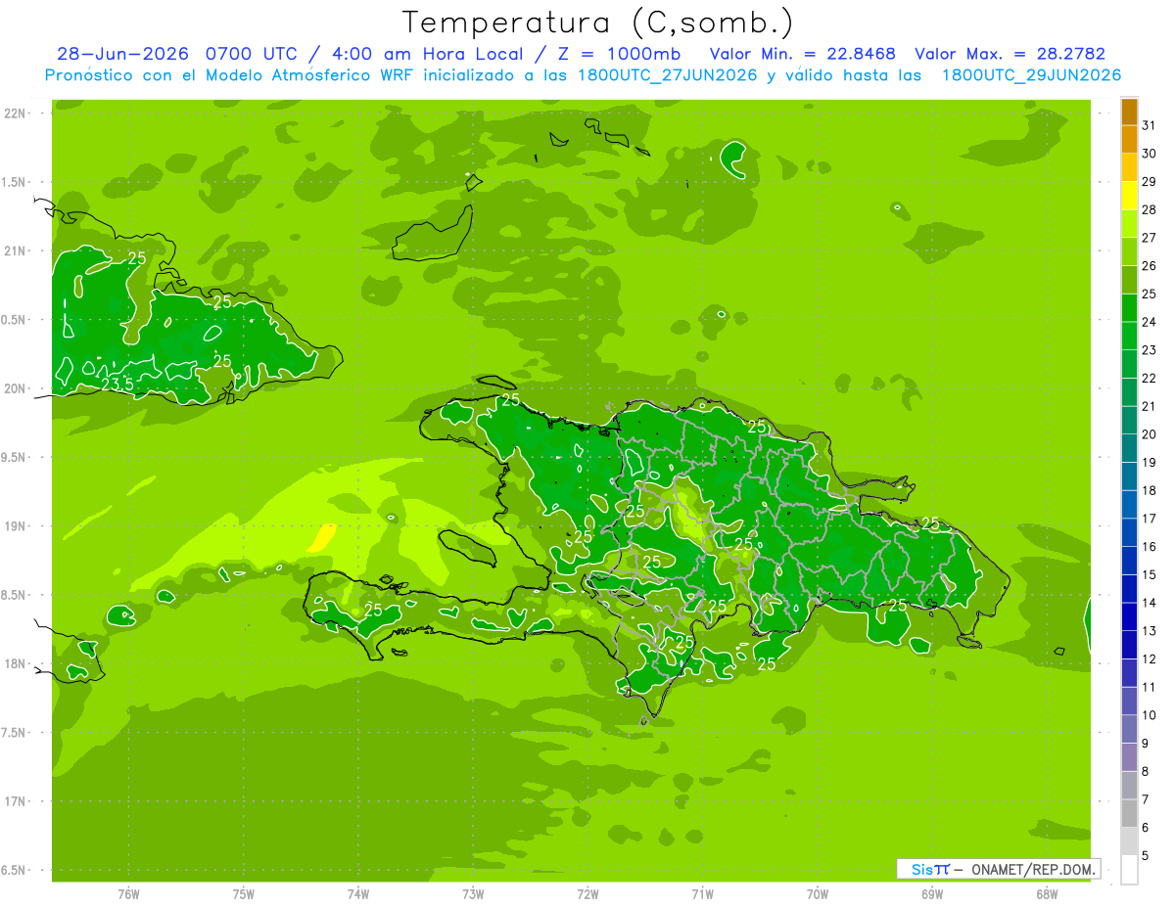Click the '23.5' contour label over Cuba
This screenshot has height=907, width=1175.
tap(117, 385)
